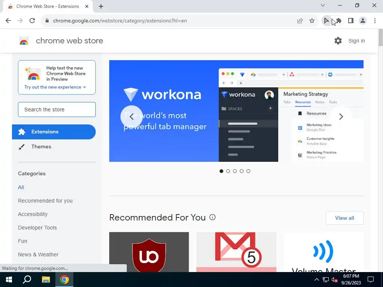
Task: Toggle the Chrome side panel
Action: 351,21
